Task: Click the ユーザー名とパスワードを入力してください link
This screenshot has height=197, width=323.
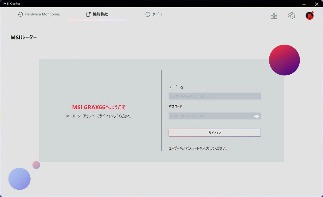Action: pos(198,148)
